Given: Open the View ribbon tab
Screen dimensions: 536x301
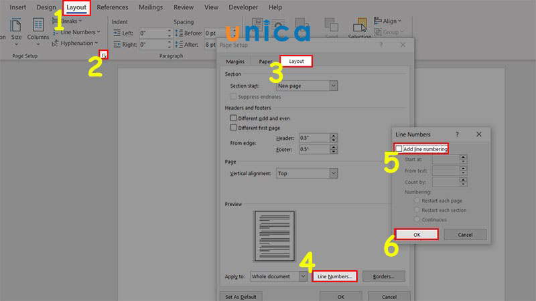Looking at the screenshot, I should coord(211,7).
